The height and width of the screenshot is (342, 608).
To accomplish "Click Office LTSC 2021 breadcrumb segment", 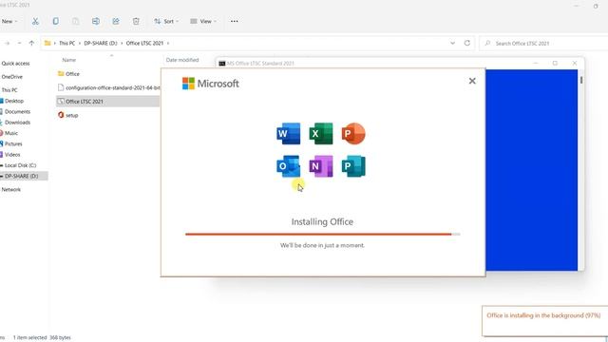I will (144, 43).
